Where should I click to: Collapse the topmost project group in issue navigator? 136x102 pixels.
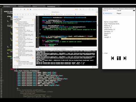(x=14, y=19)
